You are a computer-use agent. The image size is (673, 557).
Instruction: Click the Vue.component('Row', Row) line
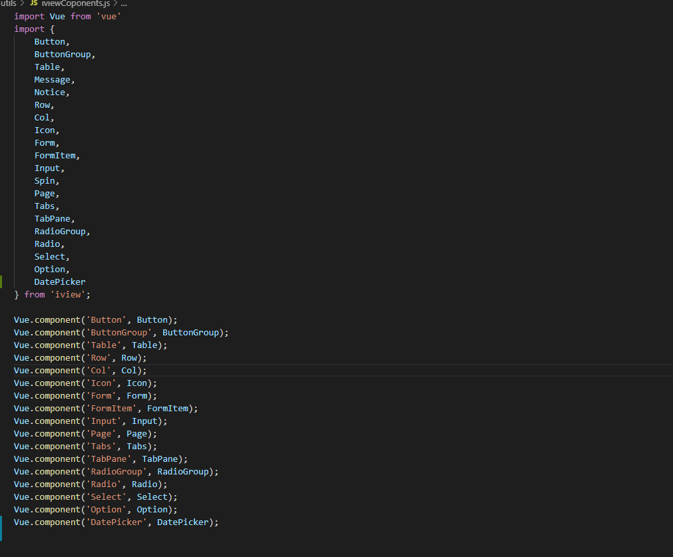click(80, 358)
